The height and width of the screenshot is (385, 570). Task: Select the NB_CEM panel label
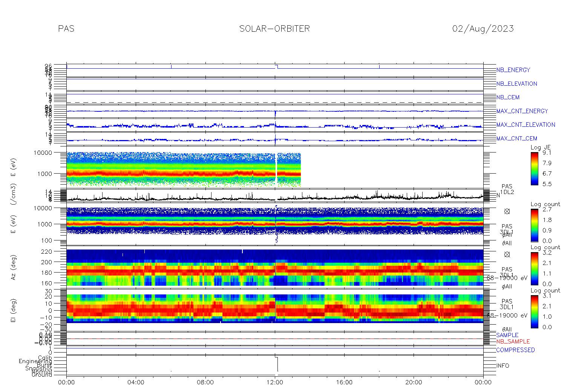pos(508,97)
